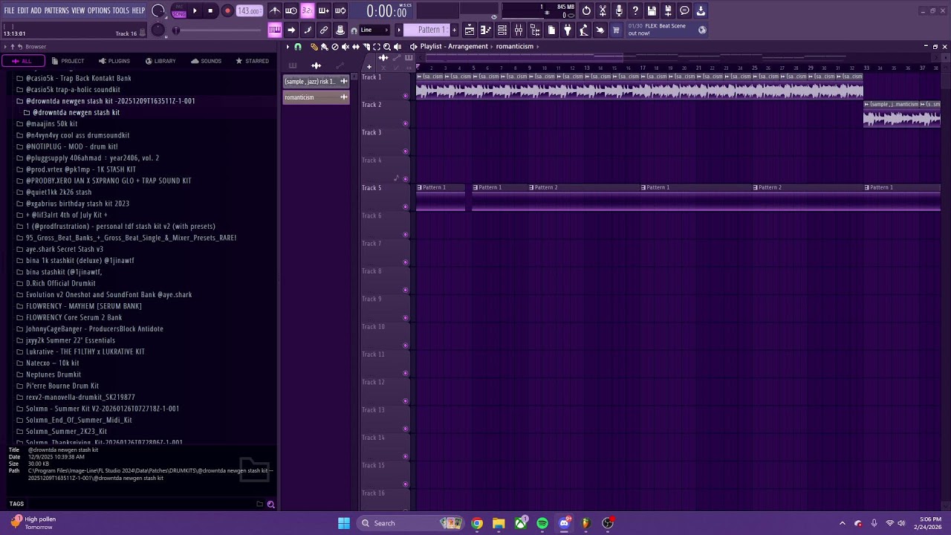Open the PATTERNS menu
Image resolution: width=951 pixels, height=535 pixels.
(x=56, y=11)
